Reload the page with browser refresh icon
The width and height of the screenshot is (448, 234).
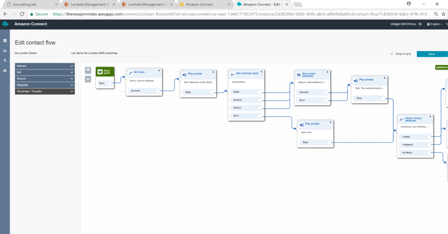pos(22,14)
